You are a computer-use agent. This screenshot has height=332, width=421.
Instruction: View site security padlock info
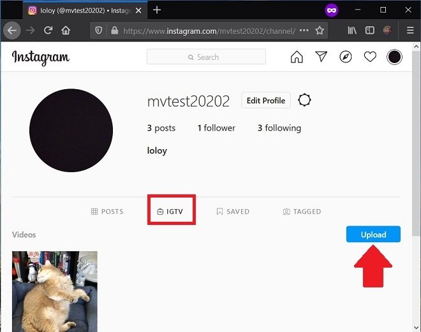[x=115, y=31]
